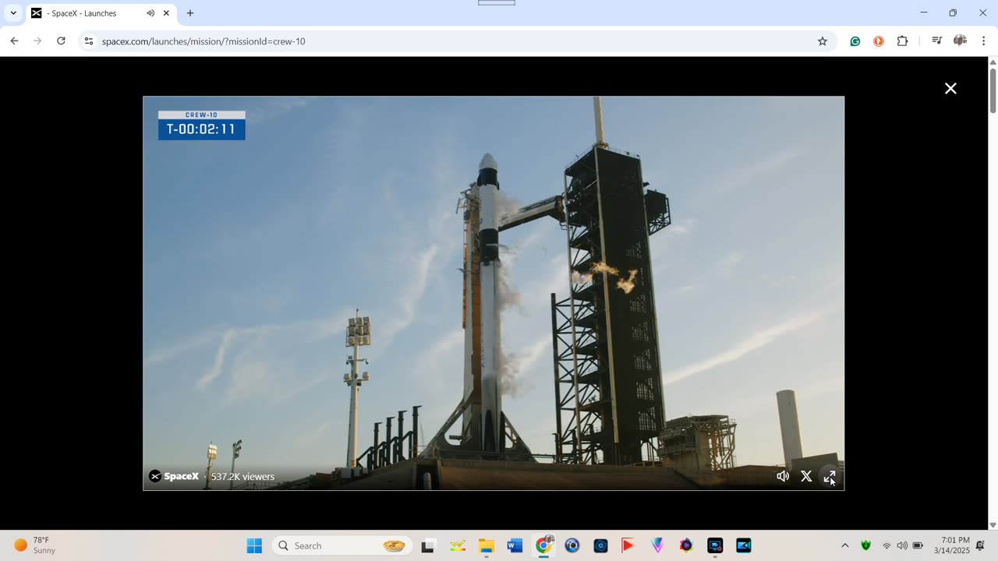
Task: Open the clock showing 7:01 PM
Action: point(952,545)
